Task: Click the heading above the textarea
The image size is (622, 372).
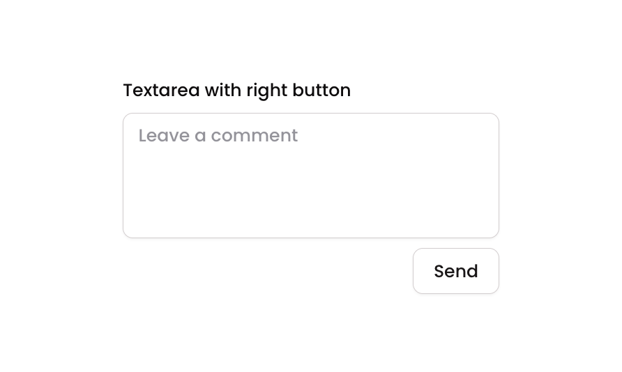Action: point(236,91)
